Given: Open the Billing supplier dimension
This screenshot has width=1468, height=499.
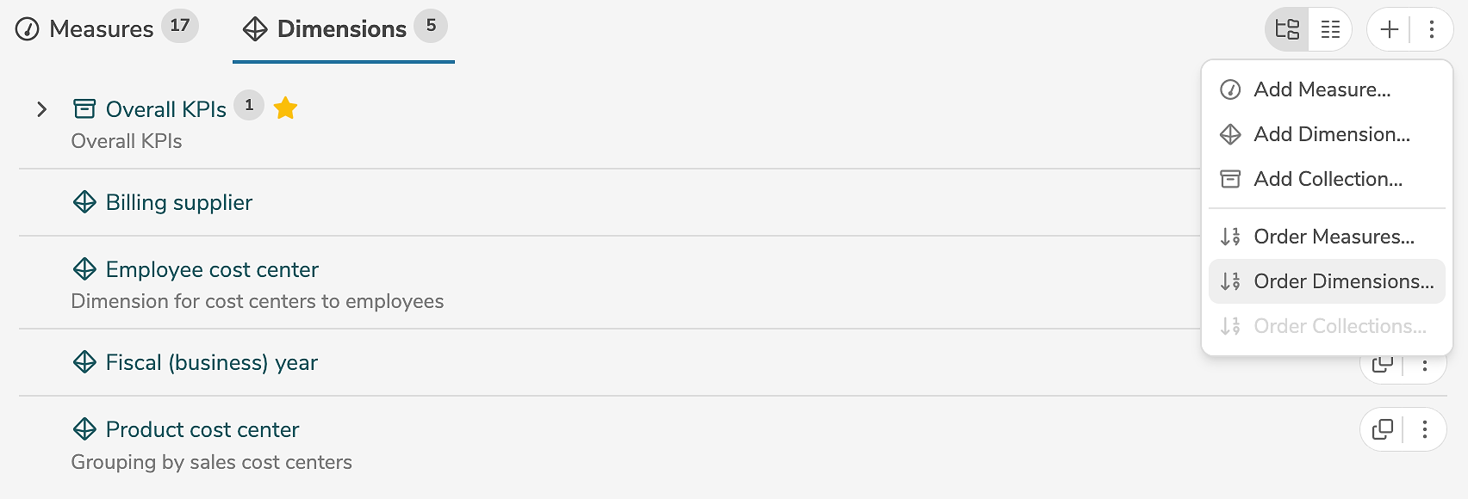Looking at the screenshot, I should [x=178, y=202].
